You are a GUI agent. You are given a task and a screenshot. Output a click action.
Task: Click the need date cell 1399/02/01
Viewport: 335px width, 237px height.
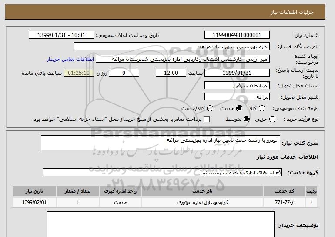tap(34, 202)
